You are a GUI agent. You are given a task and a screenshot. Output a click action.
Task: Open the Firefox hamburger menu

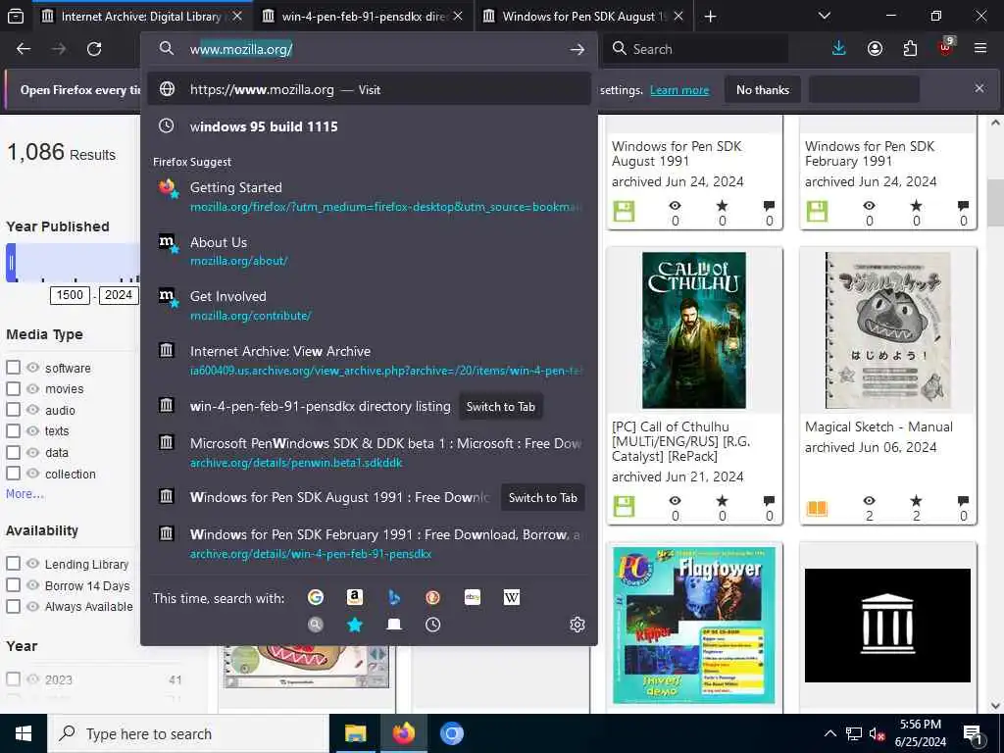tap(980, 49)
